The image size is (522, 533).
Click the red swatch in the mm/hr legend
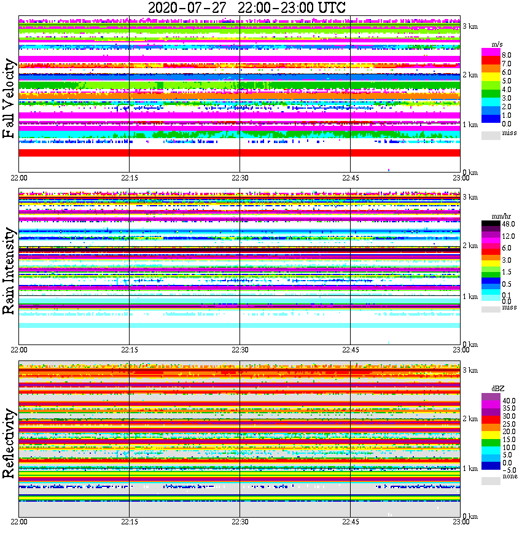(491, 252)
